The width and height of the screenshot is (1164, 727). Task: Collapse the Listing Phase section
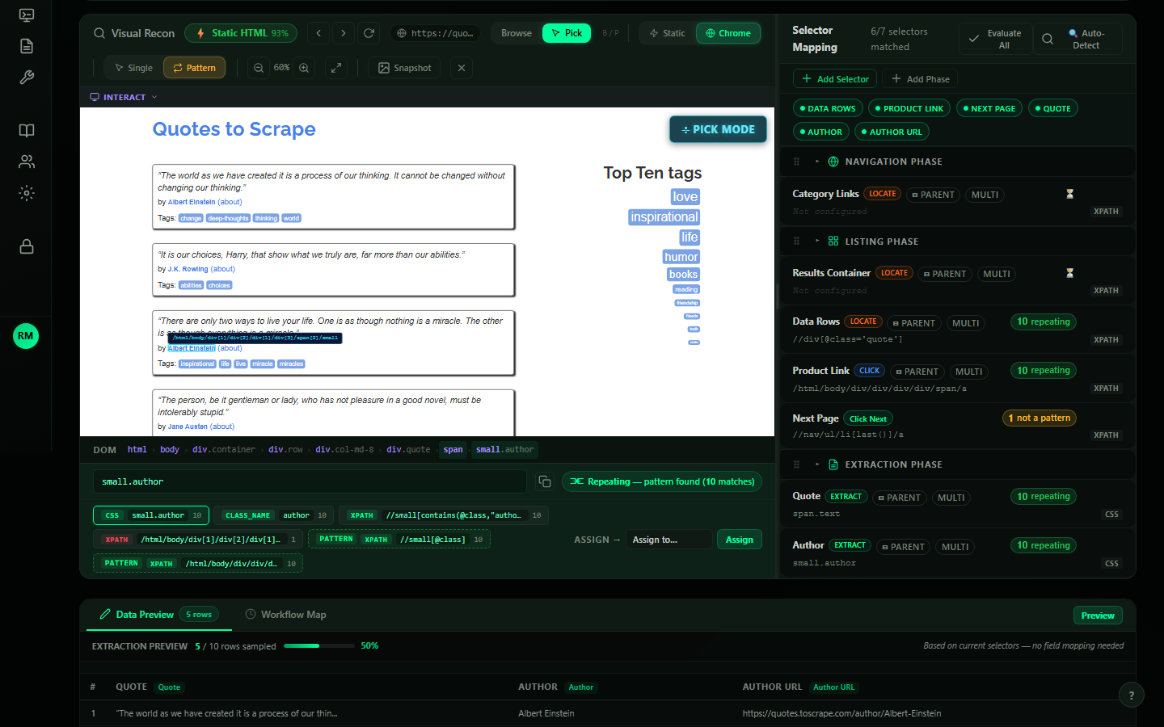click(x=817, y=242)
